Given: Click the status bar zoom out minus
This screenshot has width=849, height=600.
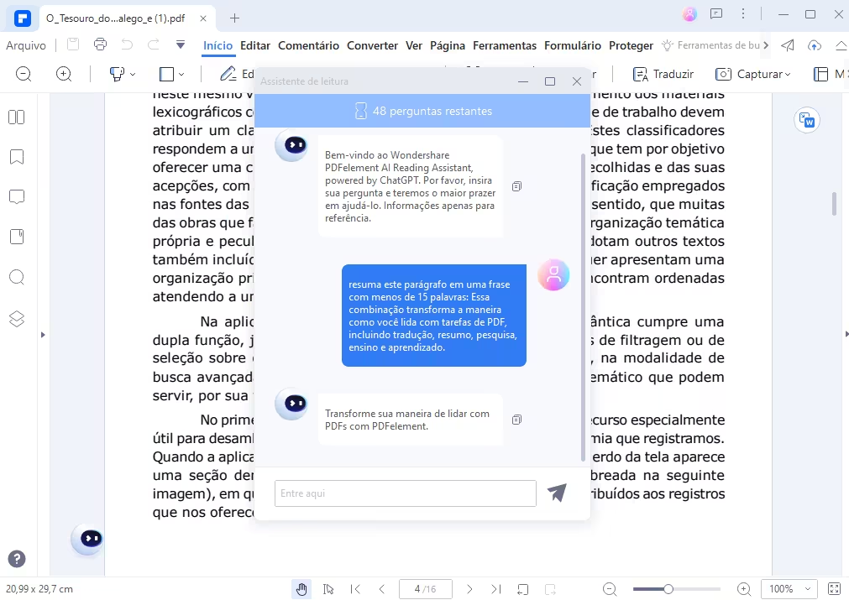Looking at the screenshot, I should (x=610, y=588).
